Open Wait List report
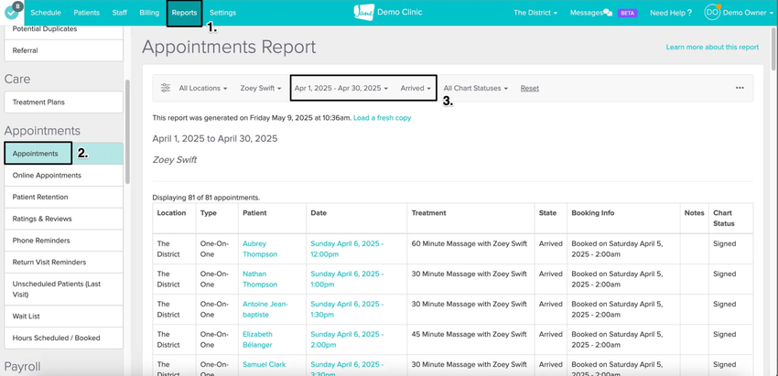Screen dimensions: 778x376 (x=63, y=317)
